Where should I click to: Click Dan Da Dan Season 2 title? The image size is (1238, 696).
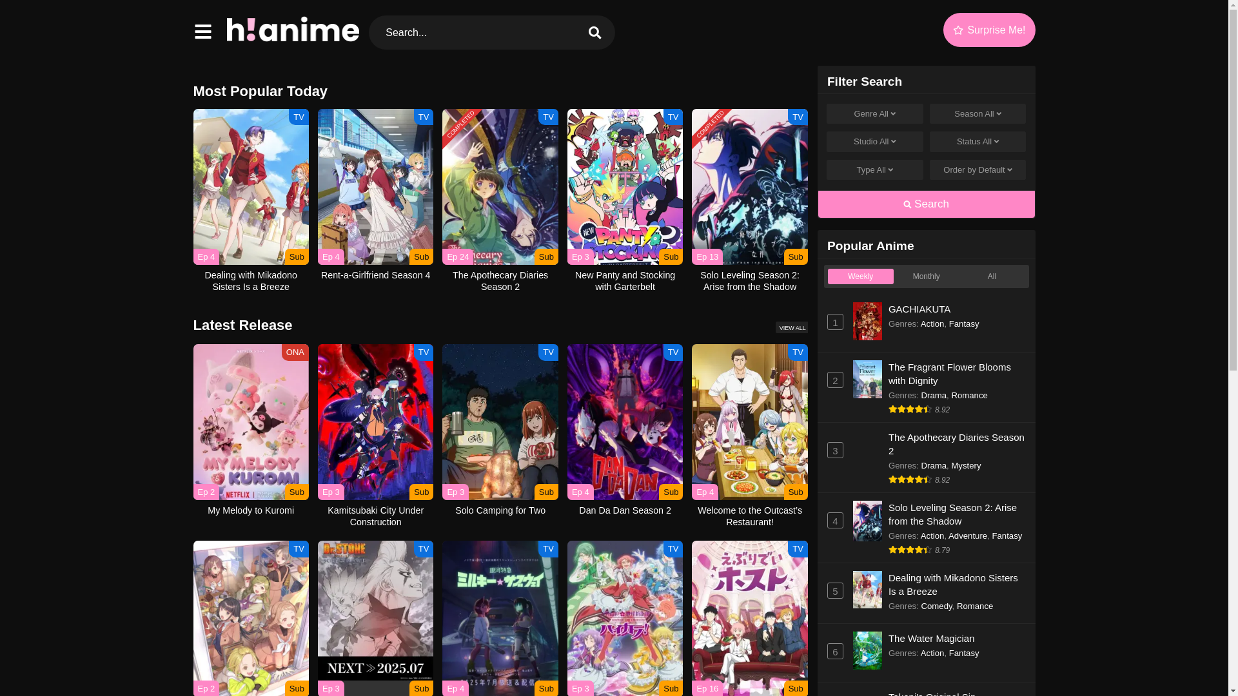click(x=625, y=510)
